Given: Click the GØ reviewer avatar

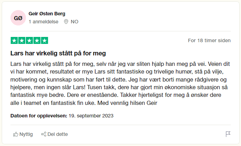Looking at the screenshot, I should click(18, 18).
